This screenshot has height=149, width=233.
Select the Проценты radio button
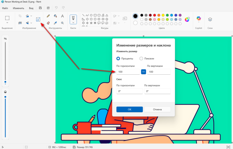[118, 58]
